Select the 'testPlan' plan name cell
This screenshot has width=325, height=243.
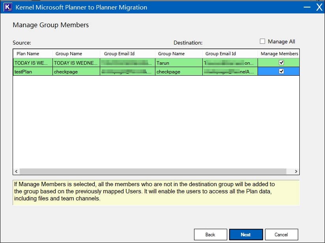(33, 71)
